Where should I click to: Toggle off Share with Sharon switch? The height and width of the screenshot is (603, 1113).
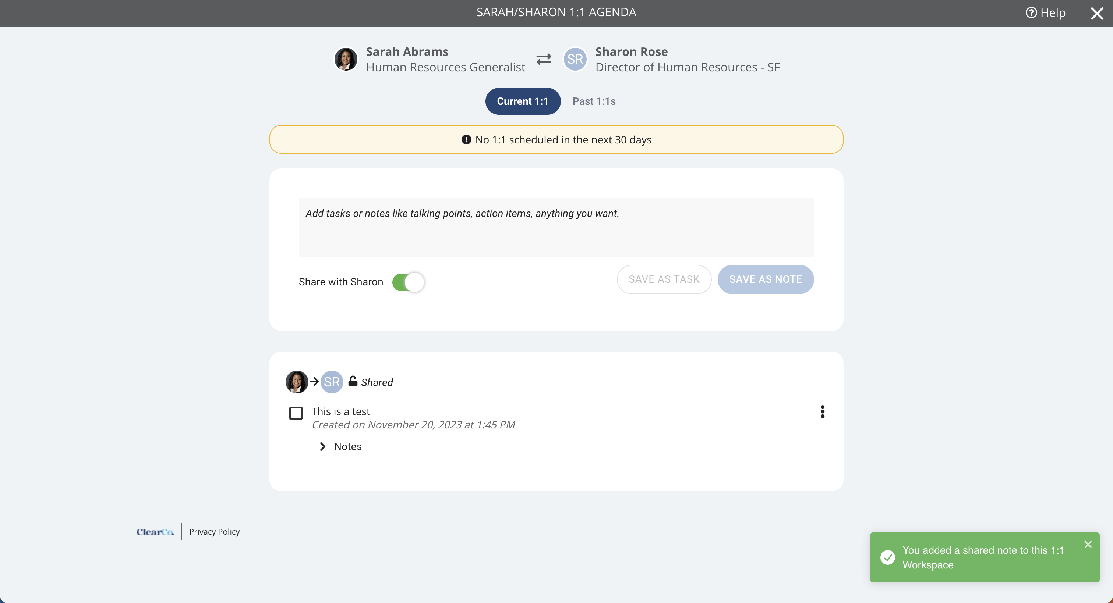(x=408, y=282)
